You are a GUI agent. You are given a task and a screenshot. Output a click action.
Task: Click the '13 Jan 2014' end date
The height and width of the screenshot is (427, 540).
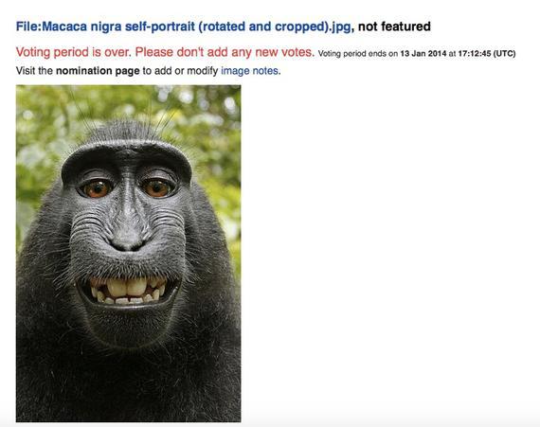[423, 54]
